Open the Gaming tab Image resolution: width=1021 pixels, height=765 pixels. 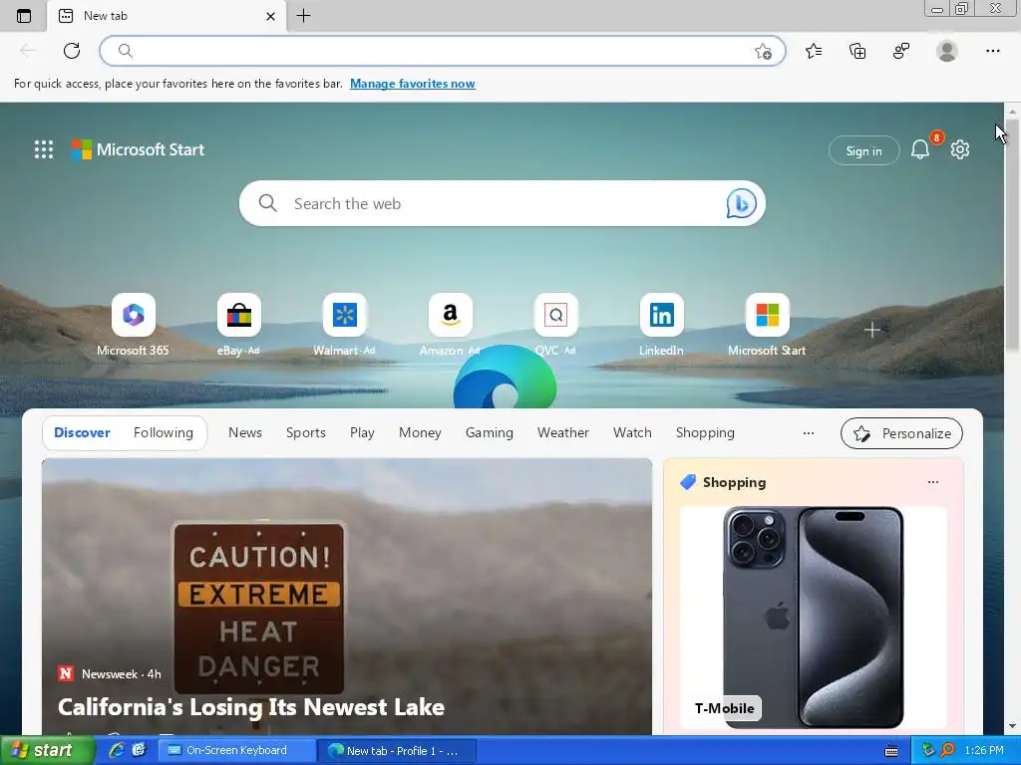[489, 432]
